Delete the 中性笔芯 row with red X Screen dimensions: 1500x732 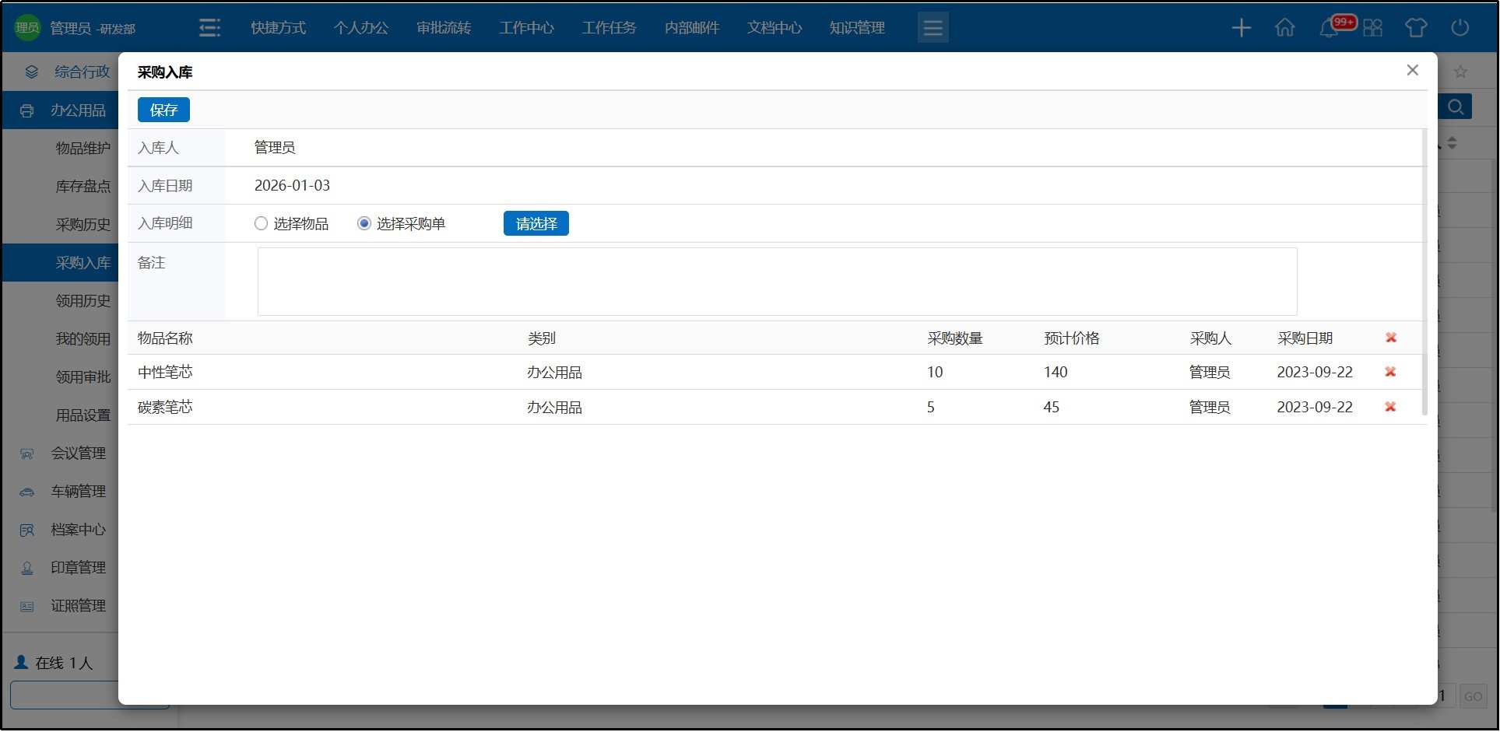(1390, 372)
